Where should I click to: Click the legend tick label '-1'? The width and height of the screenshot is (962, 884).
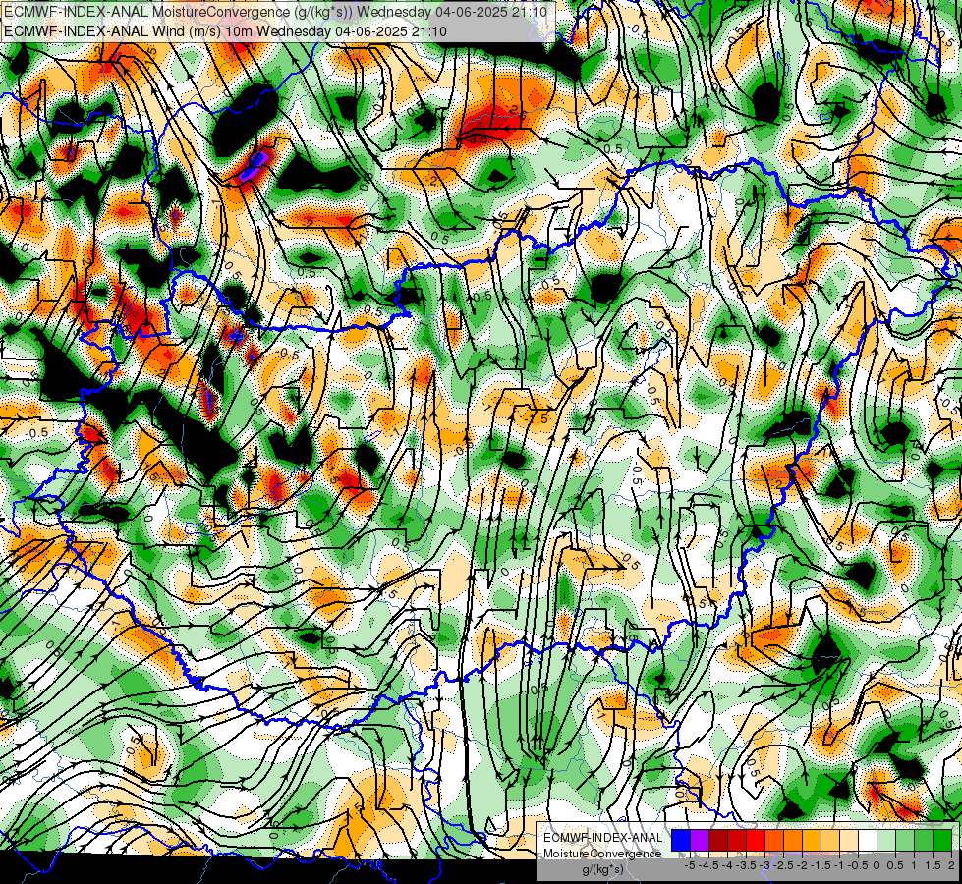click(839, 865)
